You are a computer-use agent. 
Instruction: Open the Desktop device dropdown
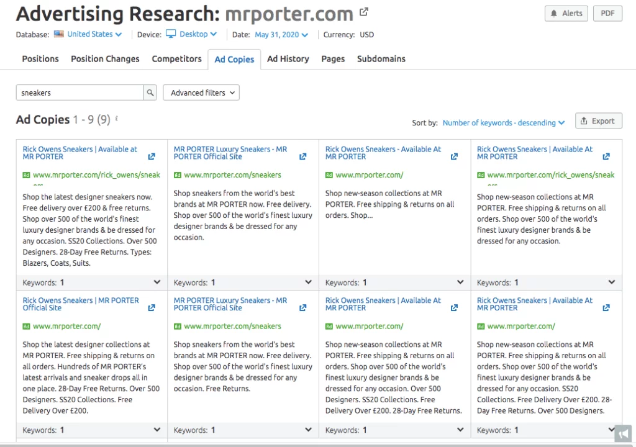coord(198,34)
